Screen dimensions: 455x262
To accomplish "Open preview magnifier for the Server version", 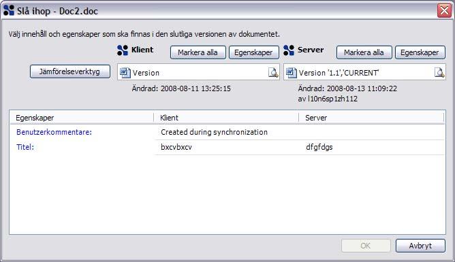I will click(439, 72).
